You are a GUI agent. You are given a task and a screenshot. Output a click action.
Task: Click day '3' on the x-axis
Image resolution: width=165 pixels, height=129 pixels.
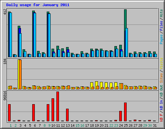point(20,125)
